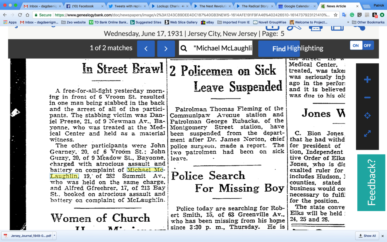Open the TD Bank Online Banking bookmark
Image resolution: width=387 pixels, height=242 pixels.
pos(109,22)
